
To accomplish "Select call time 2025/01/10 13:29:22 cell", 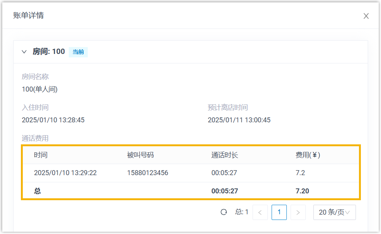I will (x=65, y=173).
